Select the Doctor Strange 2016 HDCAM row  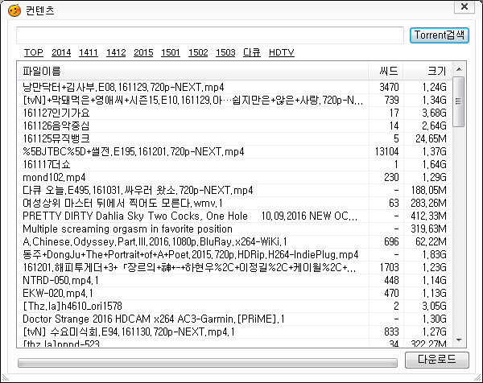point(234,319)
